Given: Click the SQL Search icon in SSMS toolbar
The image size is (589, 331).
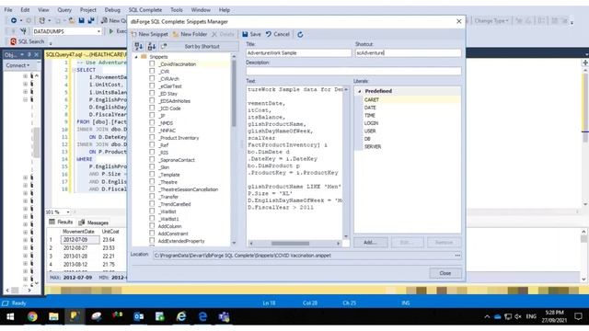Looking at the screenshot, I should [13, 41].
